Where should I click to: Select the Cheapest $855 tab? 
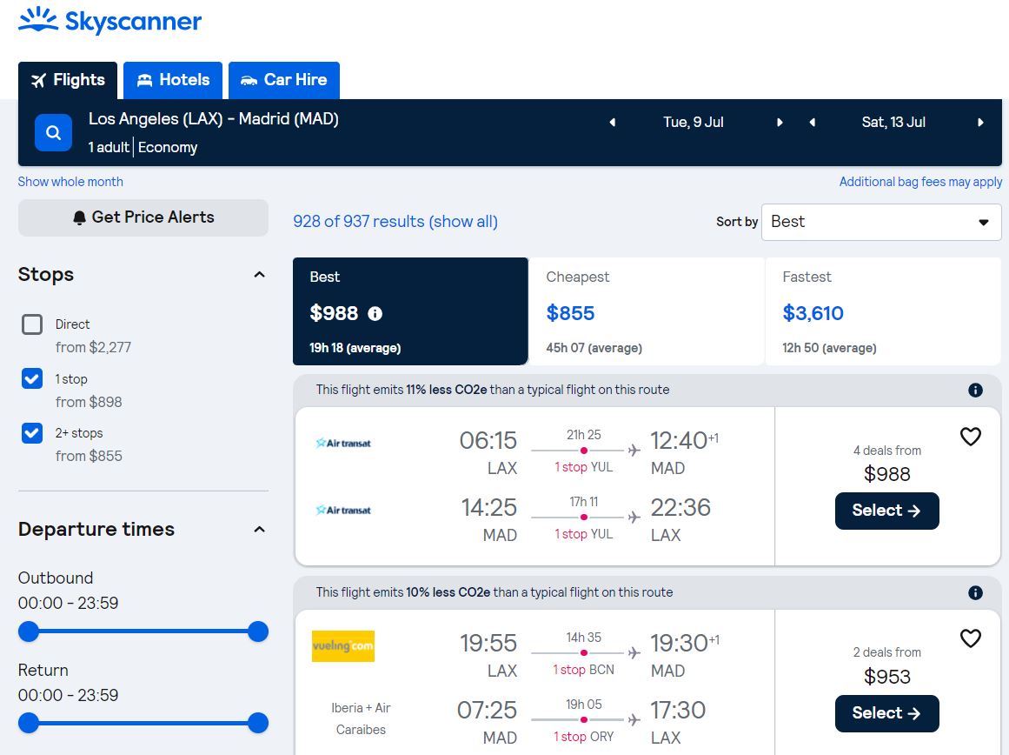[646, 311]
